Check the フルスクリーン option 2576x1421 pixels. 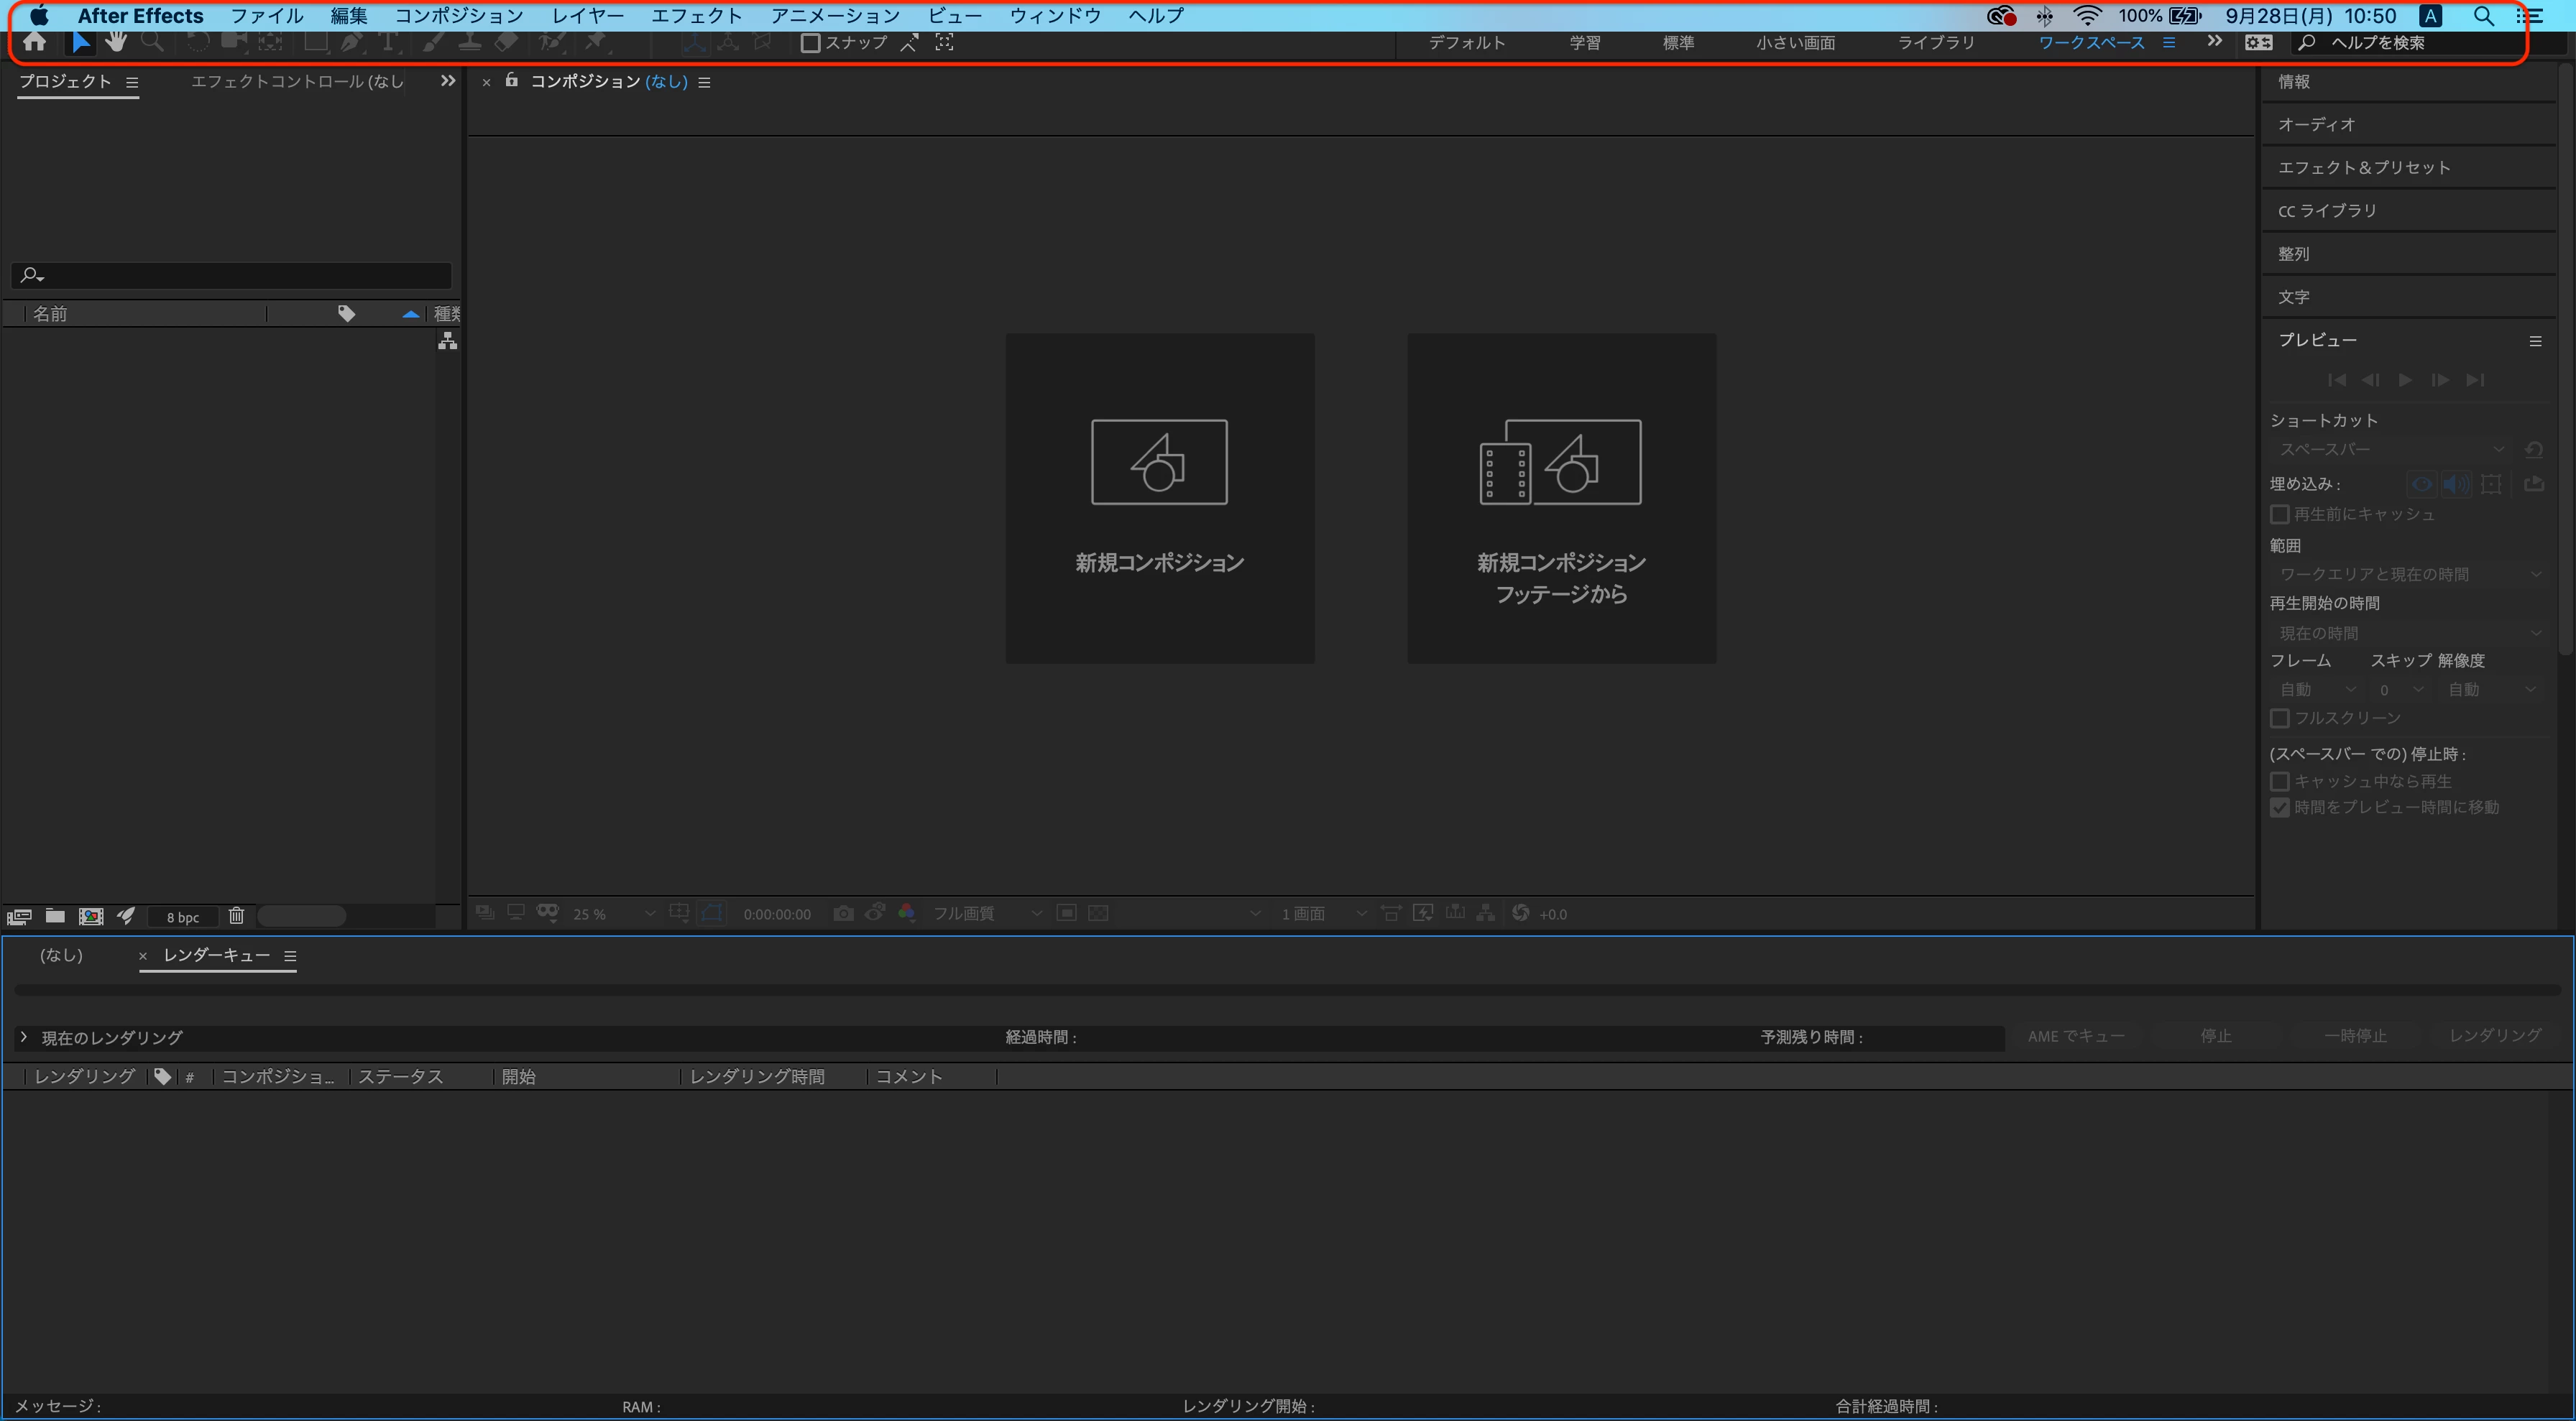click(x=2280, y=718)
